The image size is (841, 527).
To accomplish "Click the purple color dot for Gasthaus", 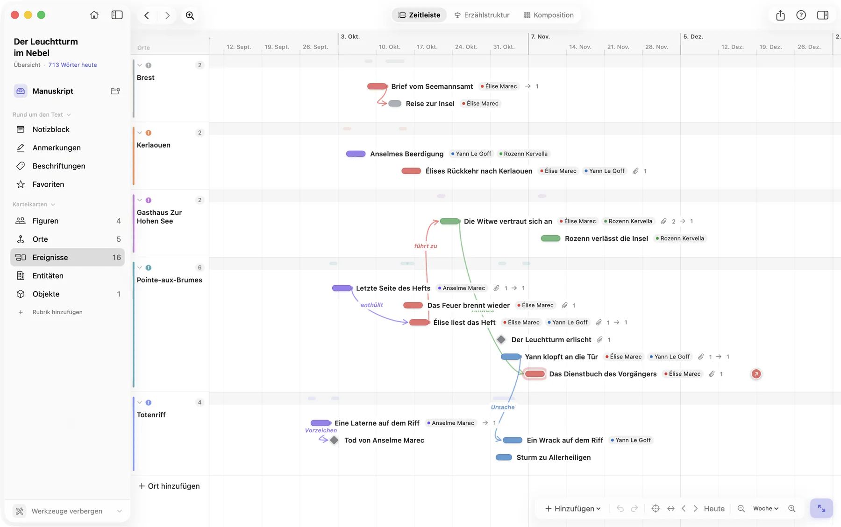I will click(149, 200).
